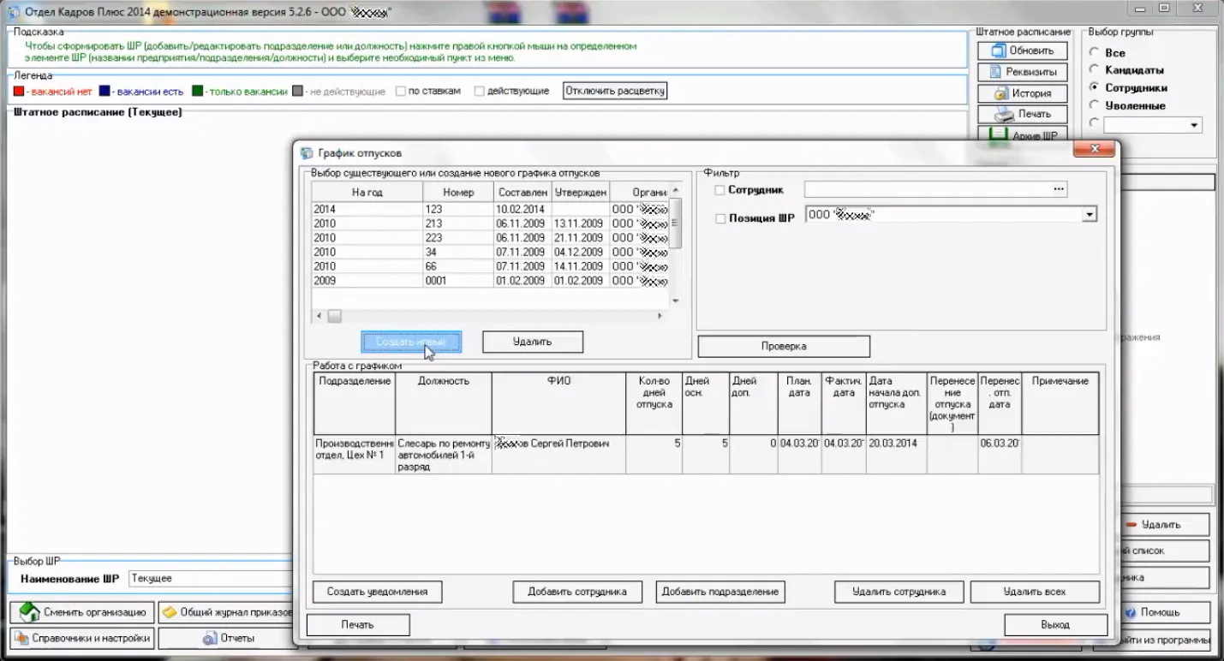Click the Примечание column header
1224x661 pixels.
1060,403
